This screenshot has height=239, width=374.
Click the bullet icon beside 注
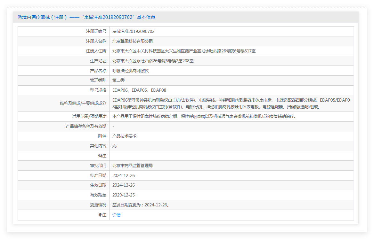100,215
